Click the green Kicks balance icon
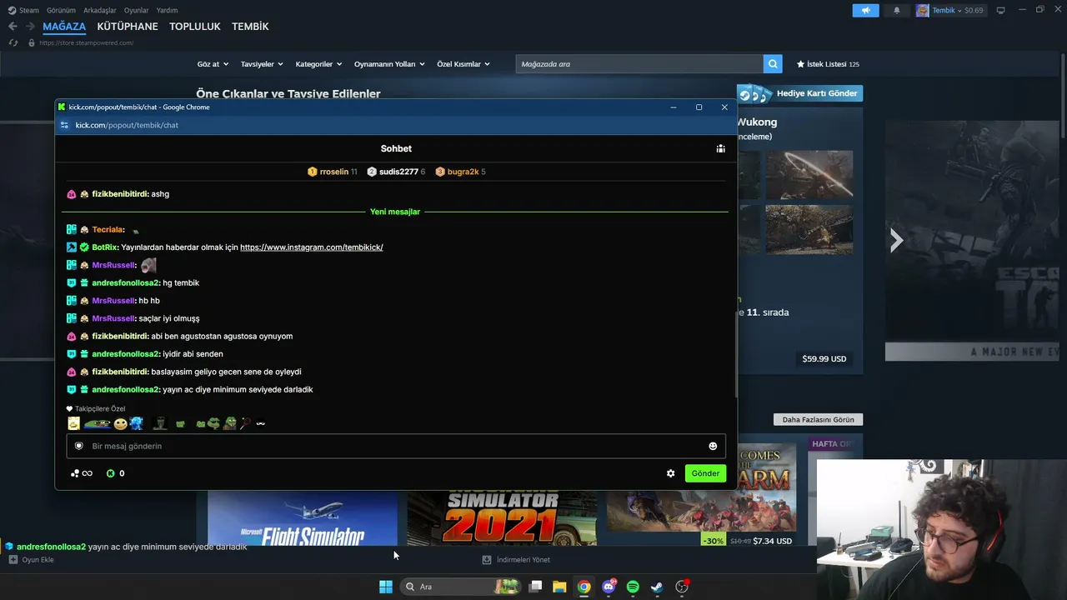The image size is (1067, 600). 110,473
